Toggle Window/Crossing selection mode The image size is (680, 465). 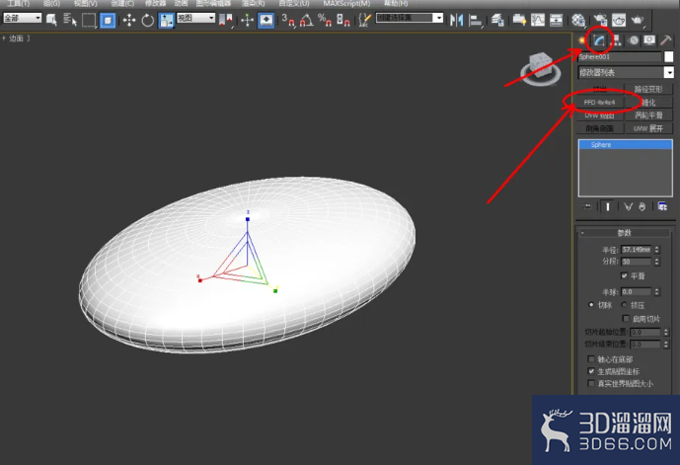pos(108,20)
